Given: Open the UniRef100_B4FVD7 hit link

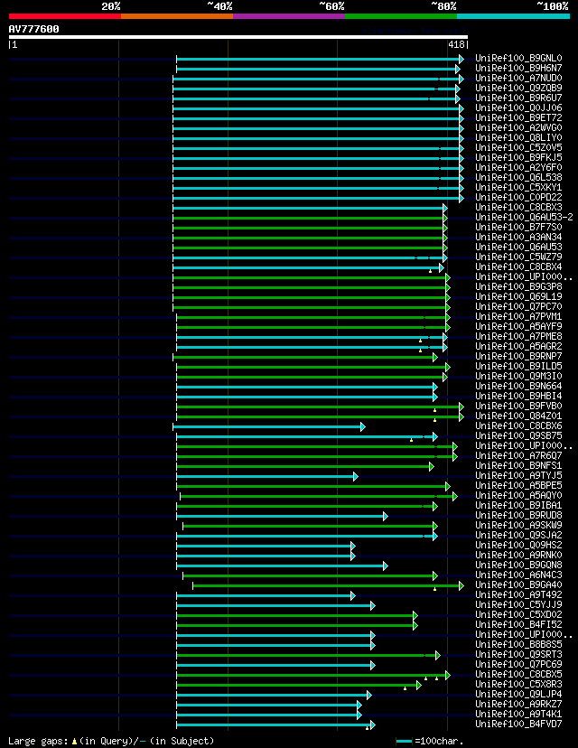Looking at the screenshot, I should pyautogui.click(x=518, y=725).
